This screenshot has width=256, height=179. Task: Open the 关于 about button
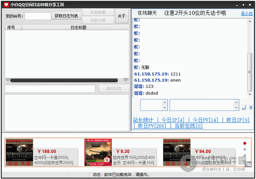click(x=122, y=16)
